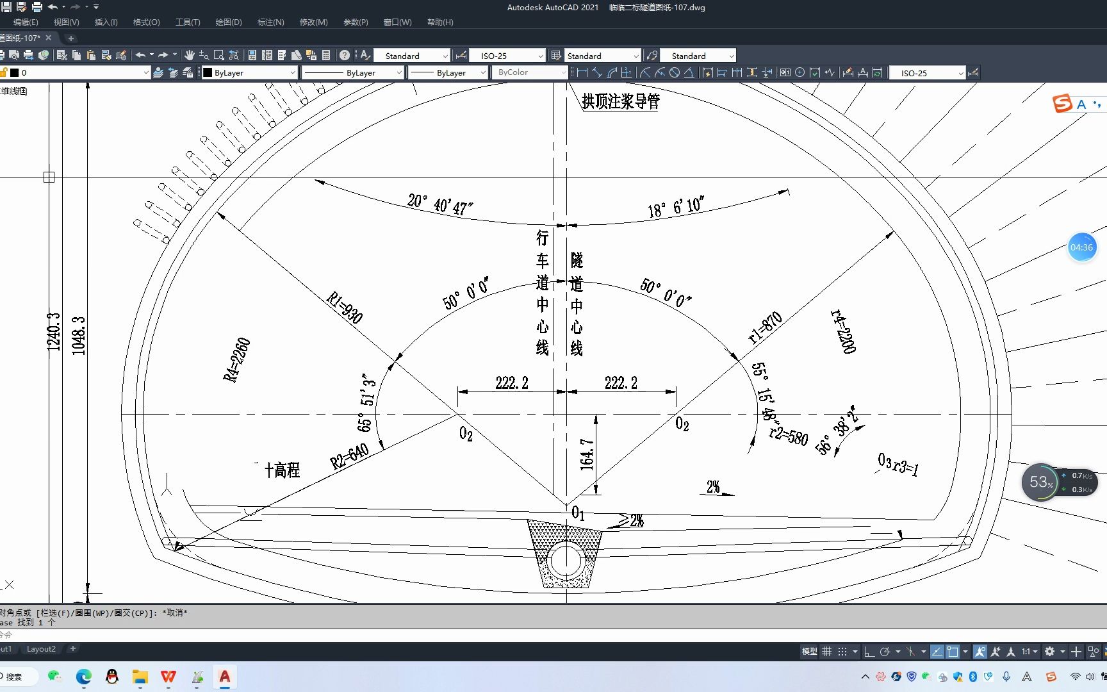Open the 编辑(E) menu
The image size is (1107, 692).
tap(26, 22)
